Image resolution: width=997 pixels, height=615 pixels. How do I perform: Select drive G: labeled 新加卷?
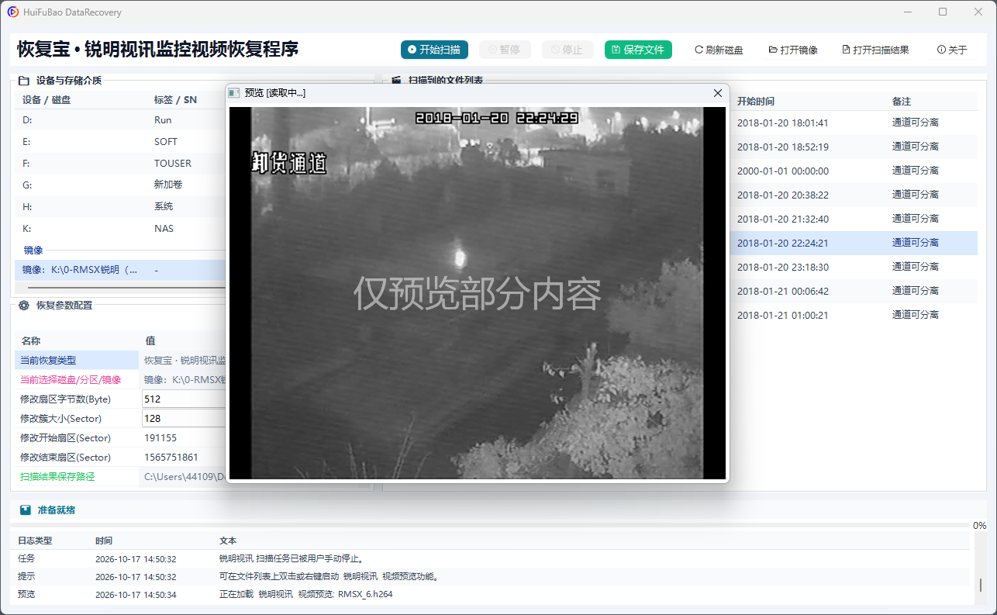click(x=120, y=185)
